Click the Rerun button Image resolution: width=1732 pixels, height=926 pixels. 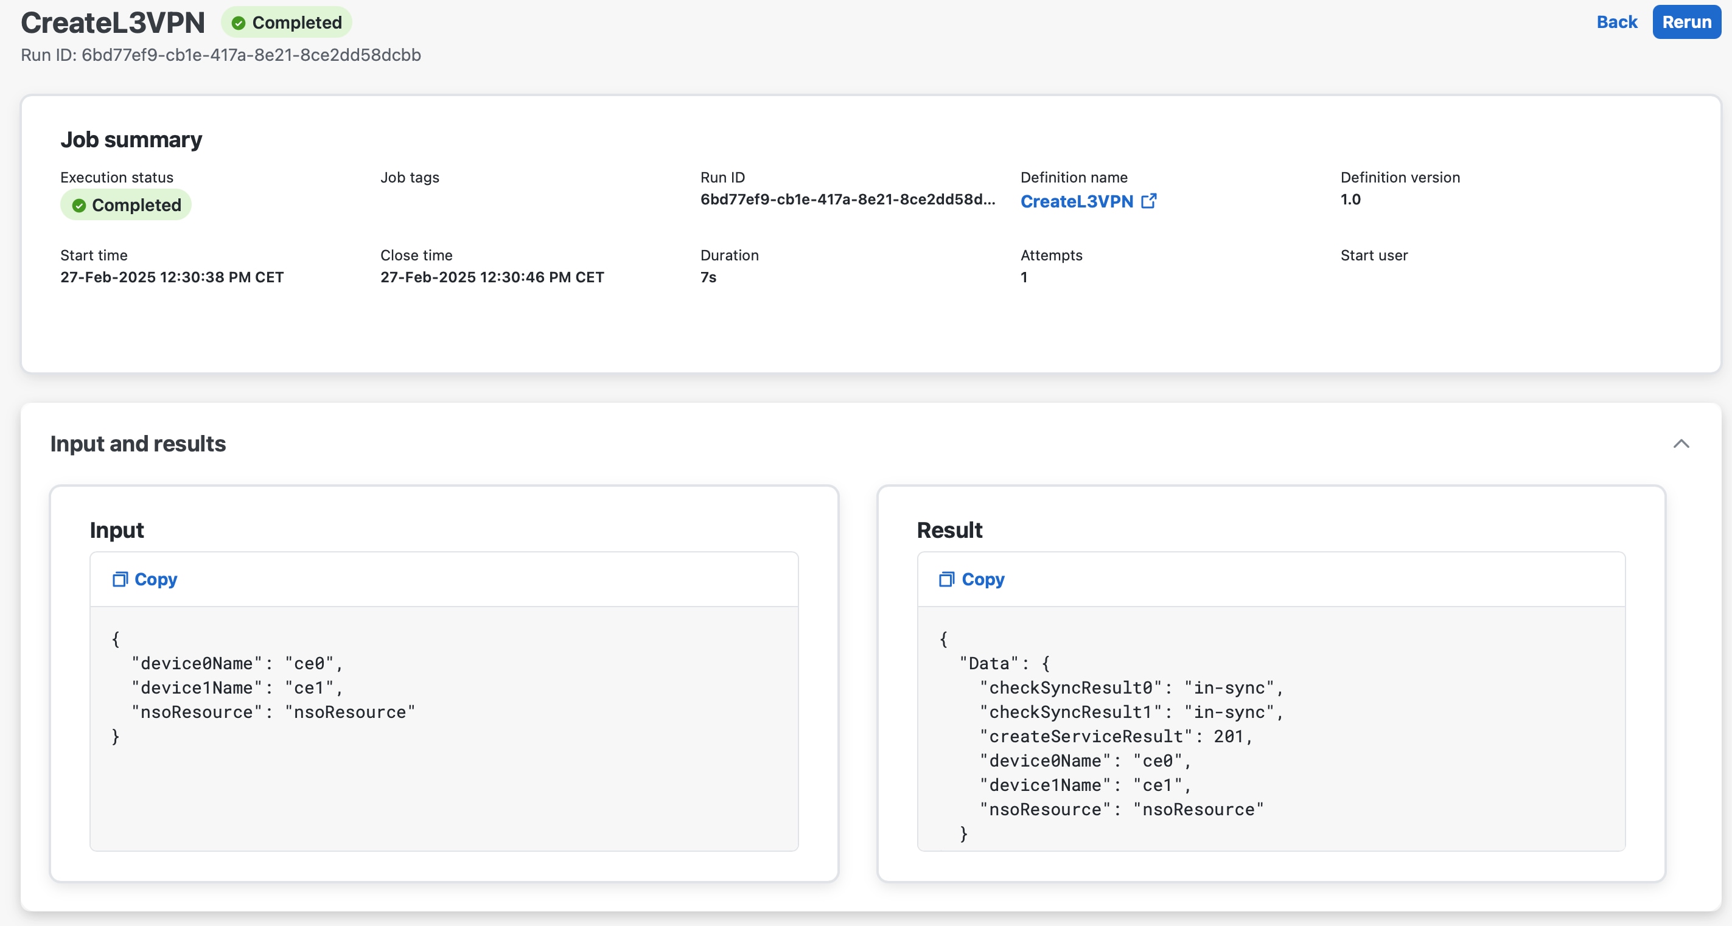(x=1686, y=22)
